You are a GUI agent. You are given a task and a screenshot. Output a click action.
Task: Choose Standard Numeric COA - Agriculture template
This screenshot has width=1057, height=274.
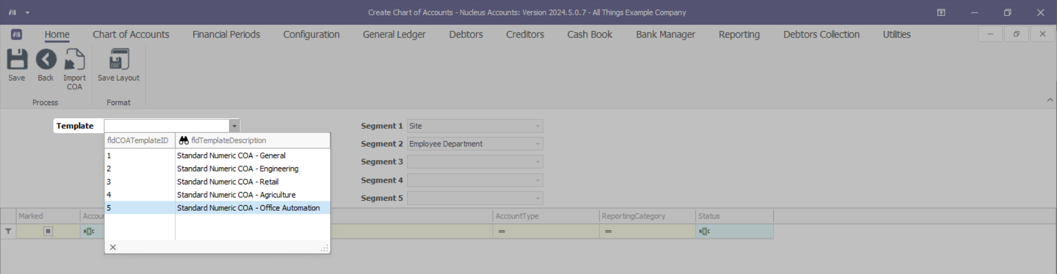click(236, 195)
